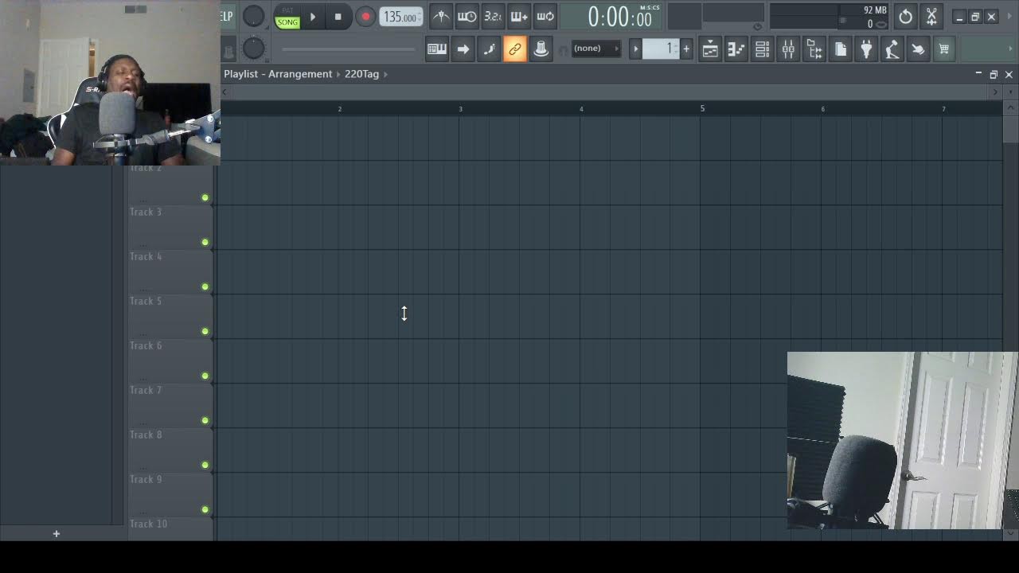
Task: Click the plus button below the browser
Action: tap(56, 533)
